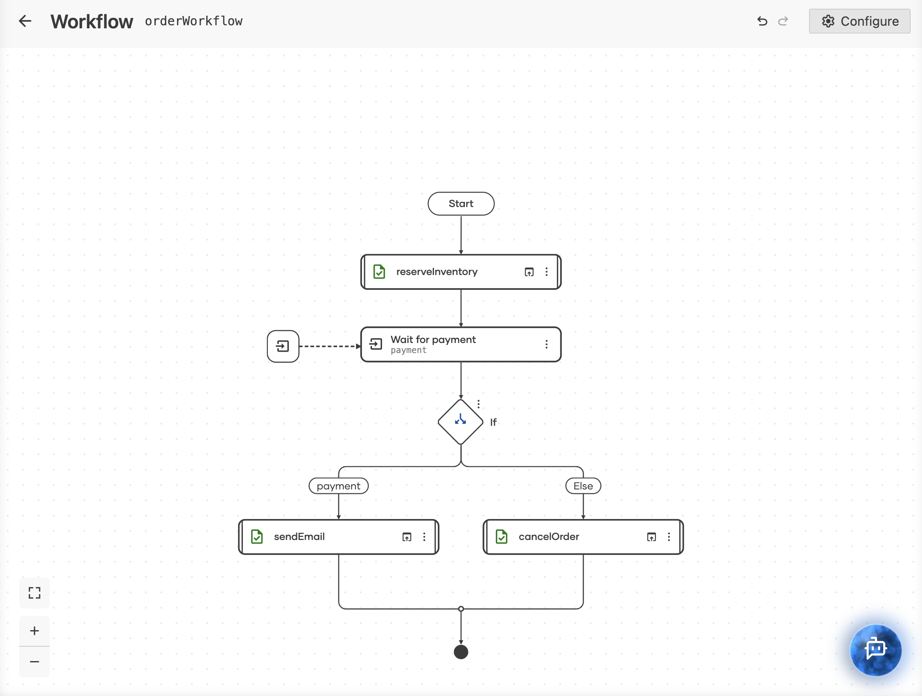Click the sendEmail file-check icon
Screen dimensions: 922x696
pos(257,536)
